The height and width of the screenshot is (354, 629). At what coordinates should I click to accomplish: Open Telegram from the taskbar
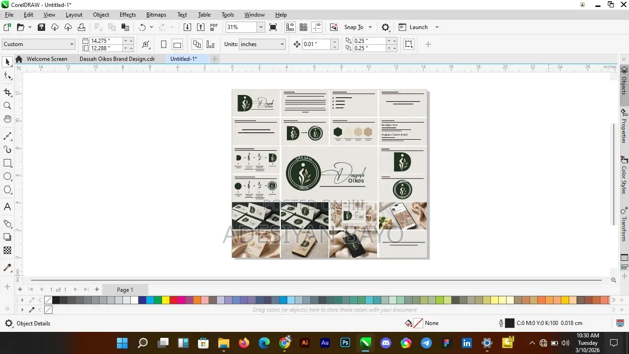click(426, 343)
